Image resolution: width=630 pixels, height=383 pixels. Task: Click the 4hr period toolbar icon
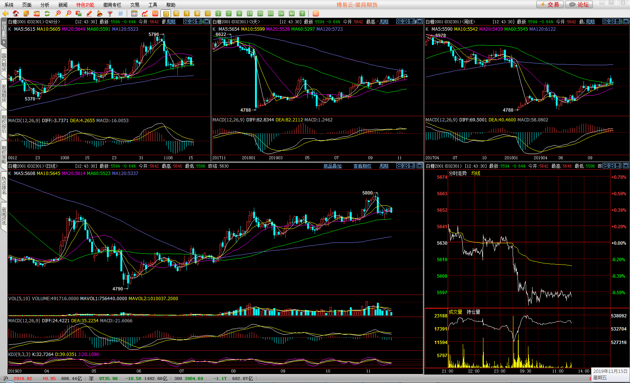click(x=292, y=13)
